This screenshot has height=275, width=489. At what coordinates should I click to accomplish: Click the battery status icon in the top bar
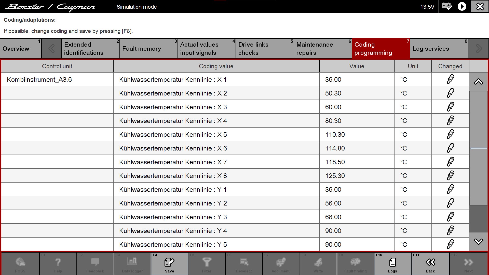447,6
